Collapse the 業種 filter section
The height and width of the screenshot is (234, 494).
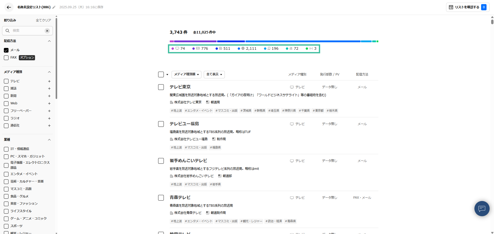[x=49, y=140]
